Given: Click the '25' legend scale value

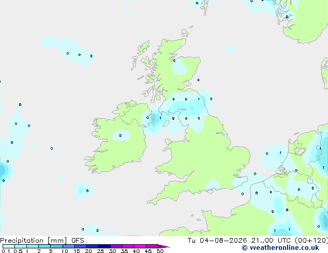Looking at the screenshot, I should coord(100,251).
